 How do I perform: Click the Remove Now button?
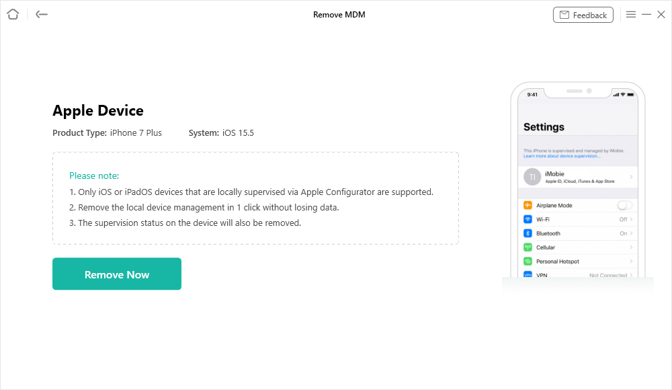coord(117,274)
